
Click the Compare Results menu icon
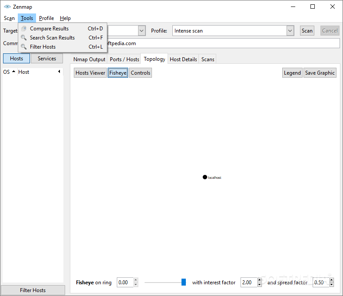coord(24,28)
